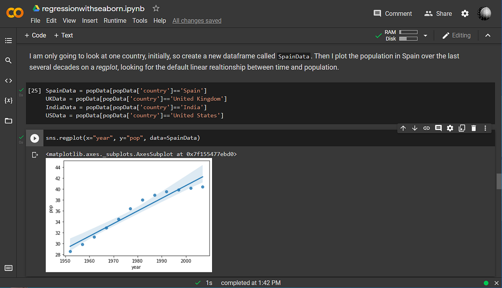Open the Runtime menu
Viewport: 502px width, 288px height.
click(x=115, y=20)
